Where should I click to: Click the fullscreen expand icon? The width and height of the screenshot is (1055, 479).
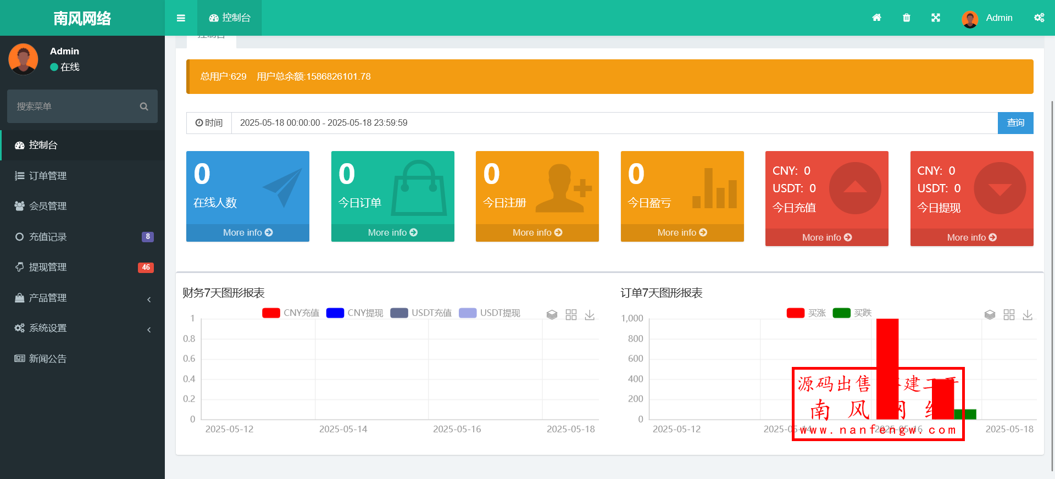click(936, 18)
